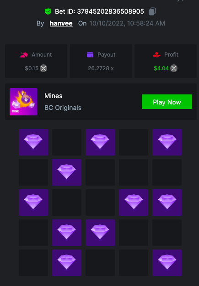Click the empty tile in the grid center
Screen dimensions: 199x286
click(x=100, y=203)
